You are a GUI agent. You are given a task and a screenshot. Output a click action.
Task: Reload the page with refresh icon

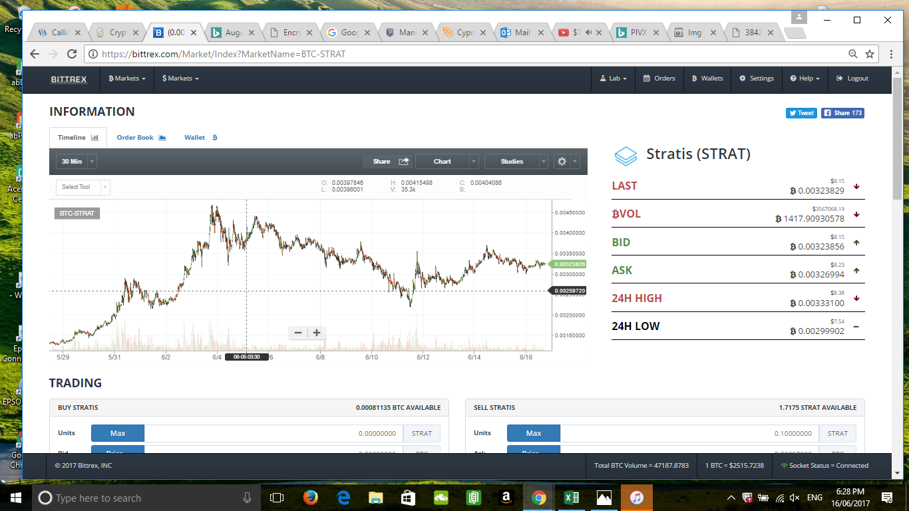72,54
